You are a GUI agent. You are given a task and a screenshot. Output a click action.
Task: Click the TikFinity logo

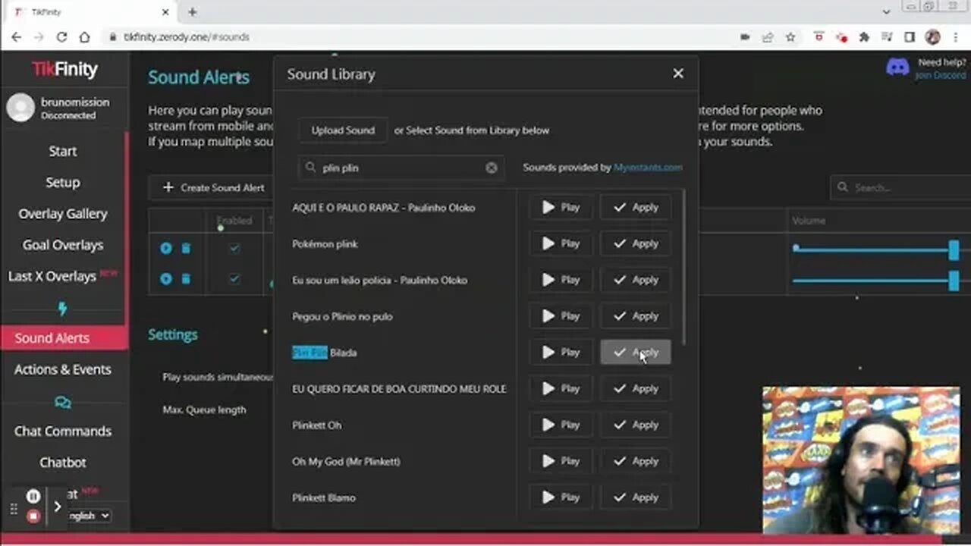[x=64, y=70]
